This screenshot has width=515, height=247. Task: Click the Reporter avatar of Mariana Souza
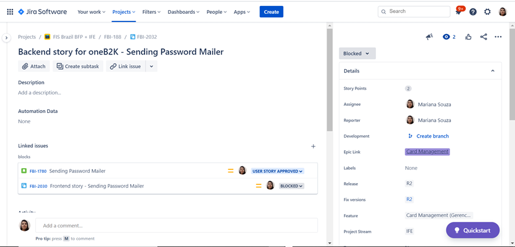[410, 120]
